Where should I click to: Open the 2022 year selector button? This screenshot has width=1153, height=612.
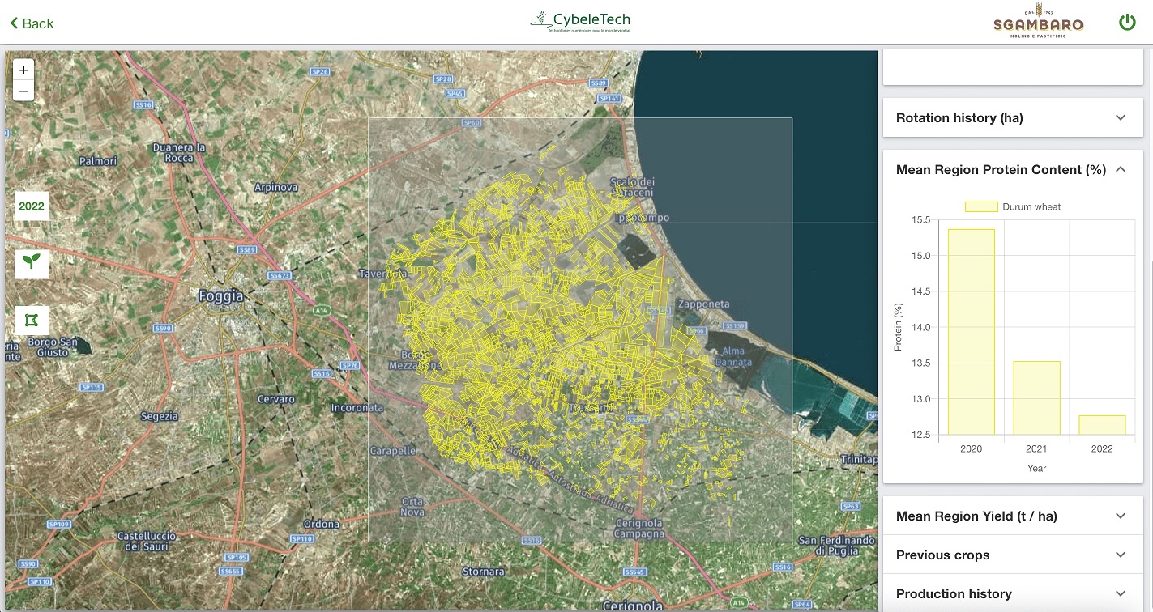tap(32, 206)
